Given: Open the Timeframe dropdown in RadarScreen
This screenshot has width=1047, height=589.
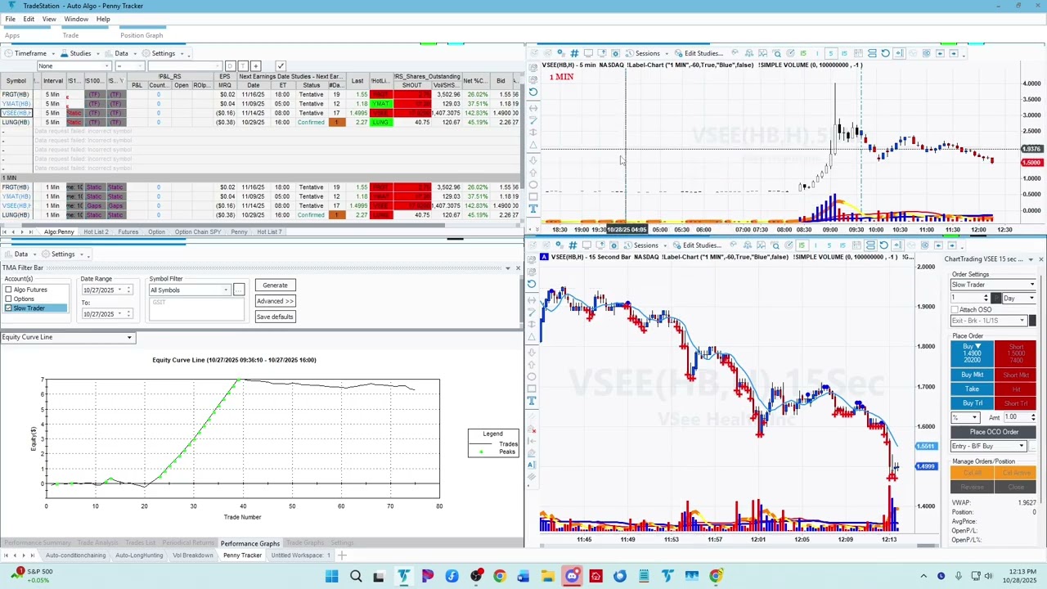Looking at the screenshot, I should click(30, 53).
